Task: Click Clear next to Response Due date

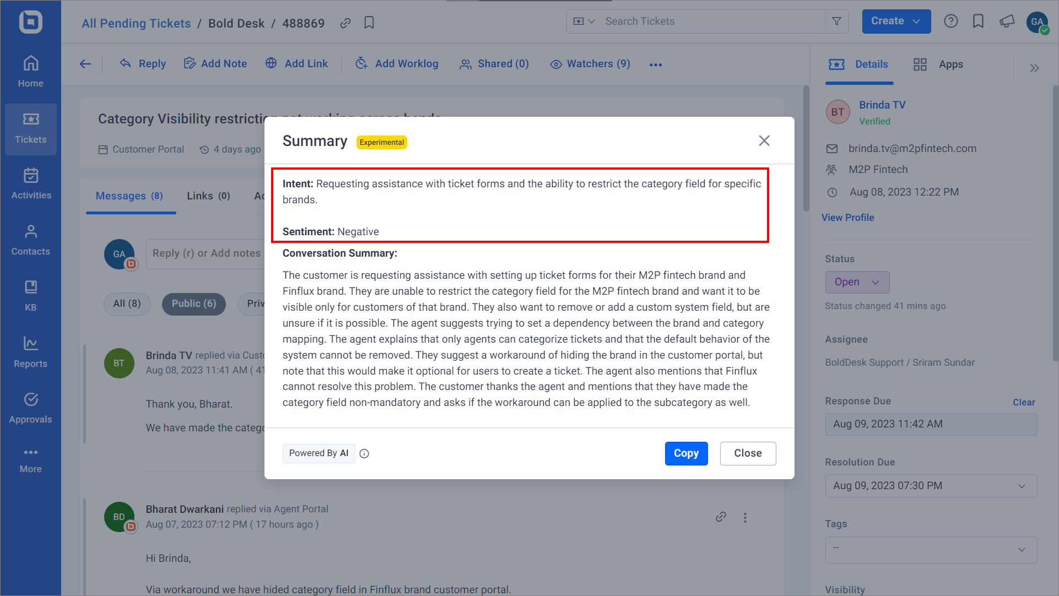Action: [1023, 401]
